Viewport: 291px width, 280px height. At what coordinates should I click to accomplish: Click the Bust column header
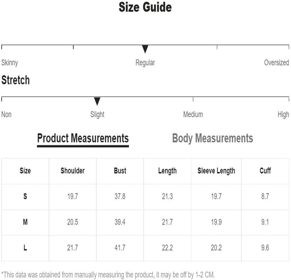point(120,171)
